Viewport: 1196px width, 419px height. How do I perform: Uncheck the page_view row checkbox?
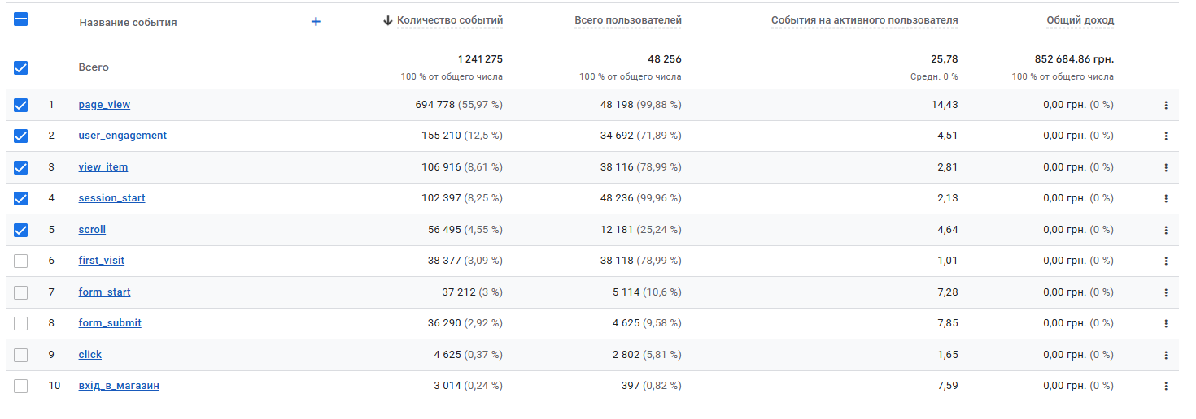click(x=21, y=105)
